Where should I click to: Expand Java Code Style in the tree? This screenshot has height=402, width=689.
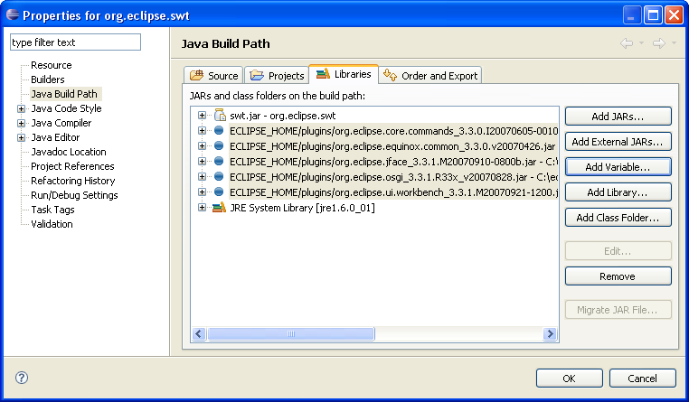(x=21, y=108)
